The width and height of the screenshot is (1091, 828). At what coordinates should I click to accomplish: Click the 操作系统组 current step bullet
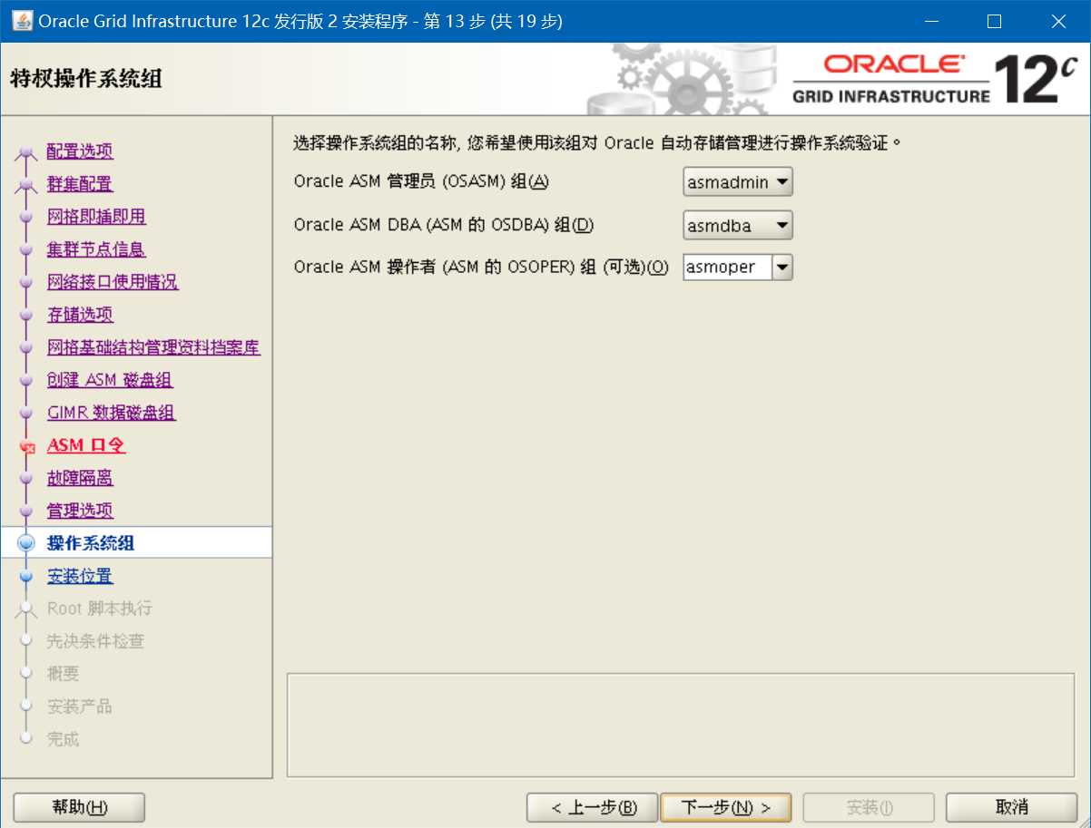click(x=26, y=543)
